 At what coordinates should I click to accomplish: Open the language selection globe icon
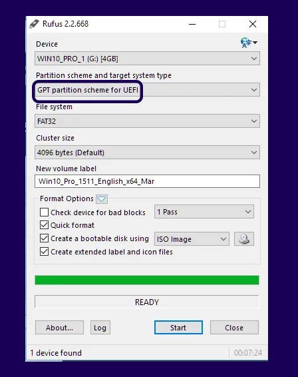(249, 43)
